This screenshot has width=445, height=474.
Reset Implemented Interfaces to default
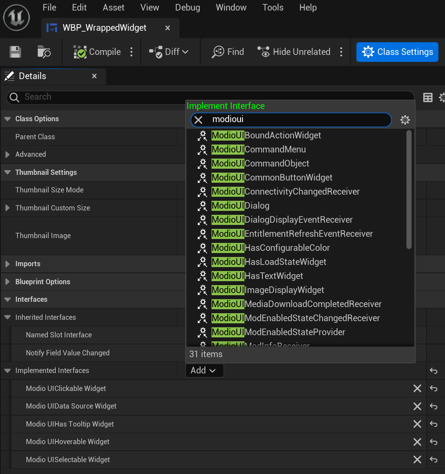pos(434,371)
